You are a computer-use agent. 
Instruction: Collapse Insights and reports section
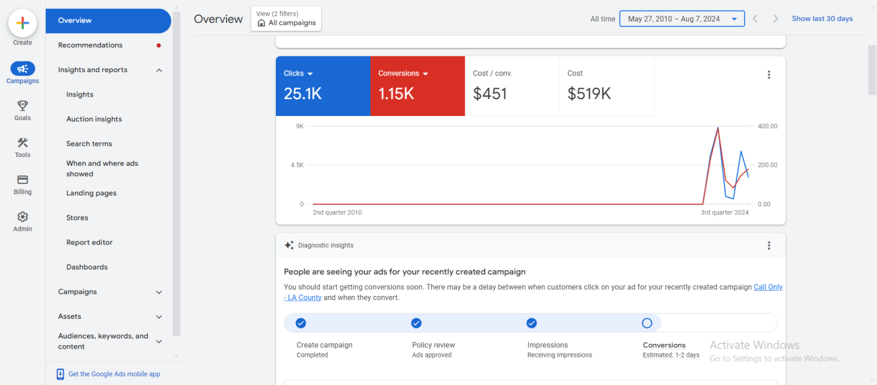159,70
